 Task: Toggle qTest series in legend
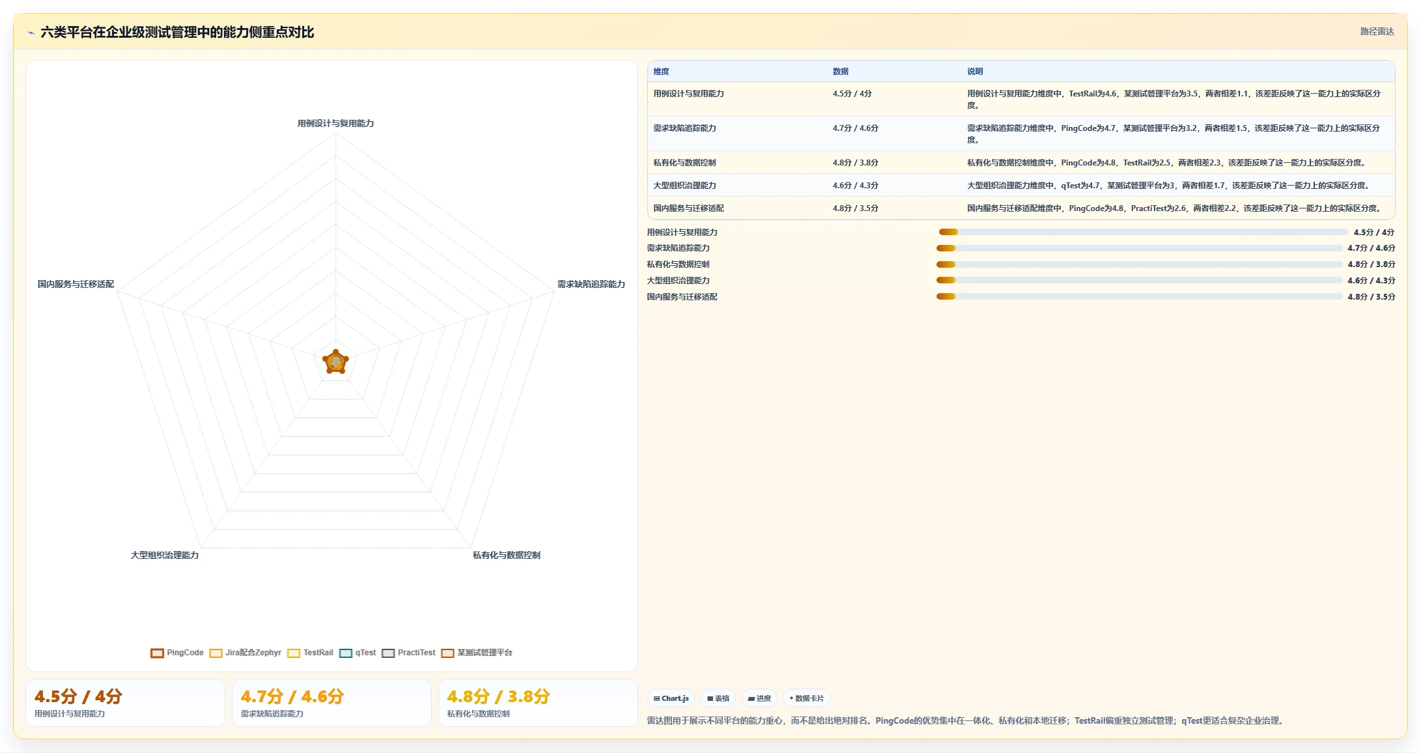tap(358, 653)
